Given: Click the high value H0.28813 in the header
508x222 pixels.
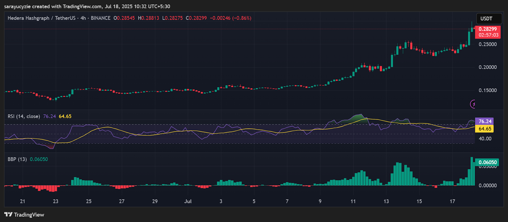Looking at the screenshot, I should (x=149, y=18).
